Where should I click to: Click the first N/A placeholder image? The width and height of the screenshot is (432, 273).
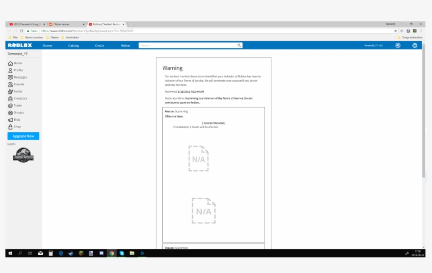[x=199, y=159]
